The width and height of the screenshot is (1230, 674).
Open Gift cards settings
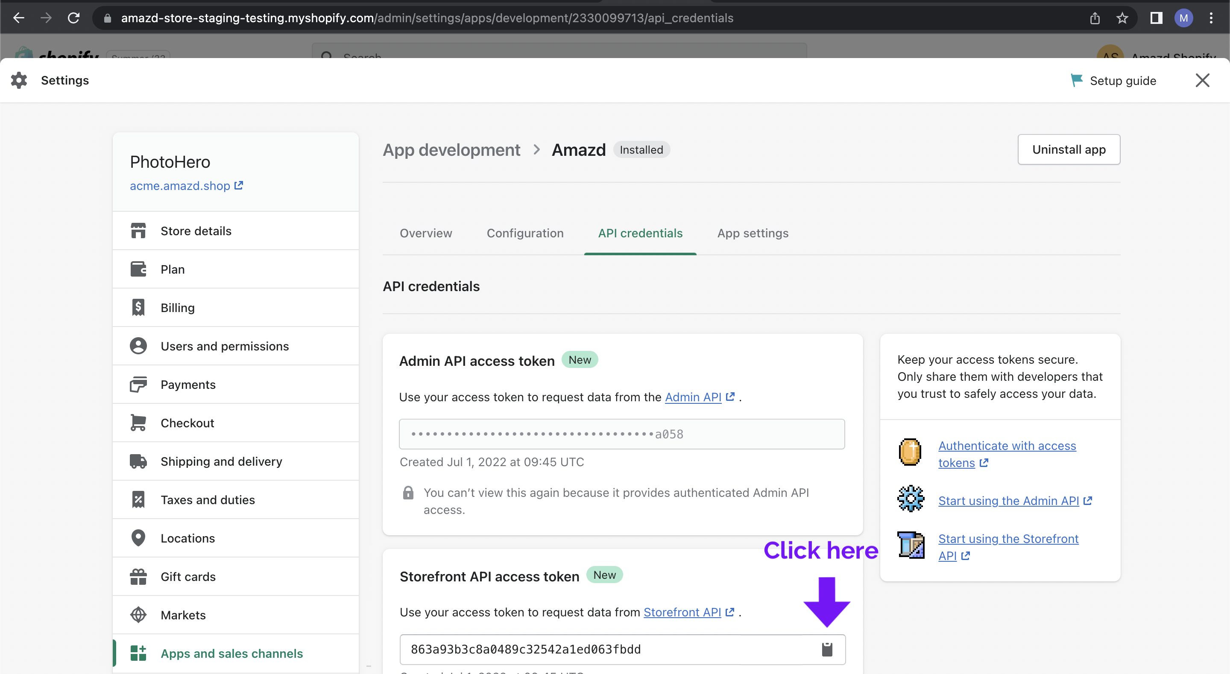(235, 576)
